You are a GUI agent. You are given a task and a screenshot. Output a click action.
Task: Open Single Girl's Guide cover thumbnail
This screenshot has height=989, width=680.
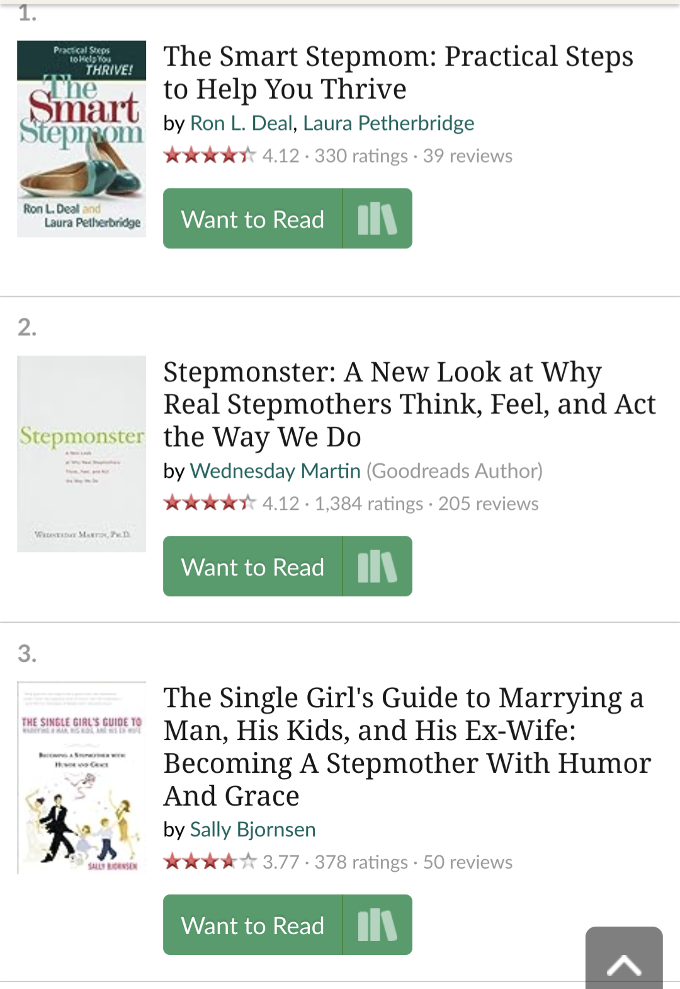pos(81,778)
